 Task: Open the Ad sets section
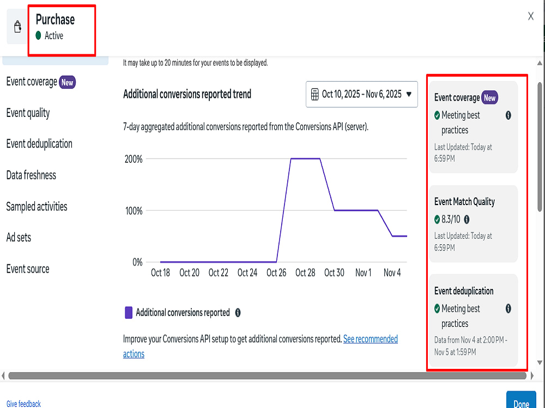(x=19, y=238)
